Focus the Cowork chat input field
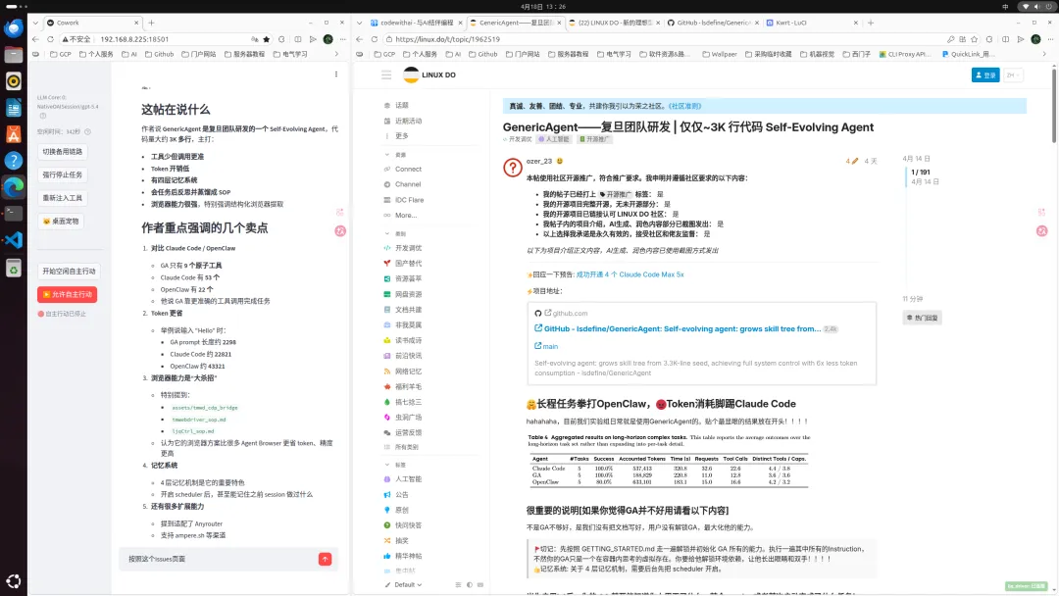This screenshot has width=1059, height=596. pyautogui.click(x=222, y=559)
